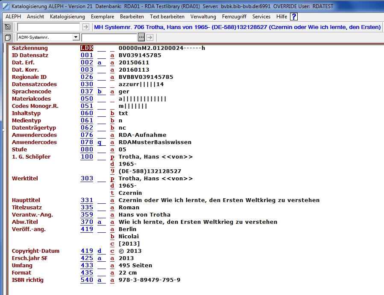Viewport: 384px width, 295px height.
Task: Click the blue question mark help icon
Action: pos(294,17)
